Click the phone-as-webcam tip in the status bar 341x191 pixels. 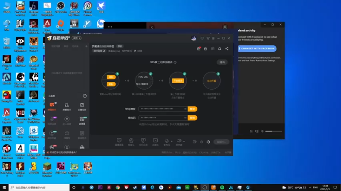pos(63,152)
